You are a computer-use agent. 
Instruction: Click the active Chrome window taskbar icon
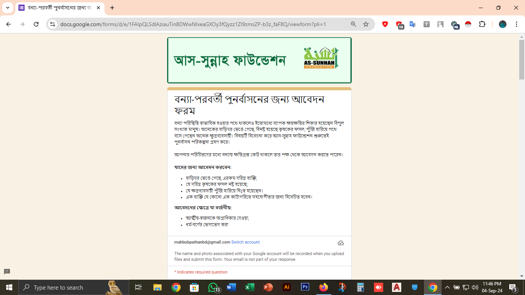pyautogui.click(x=433, y=287)
